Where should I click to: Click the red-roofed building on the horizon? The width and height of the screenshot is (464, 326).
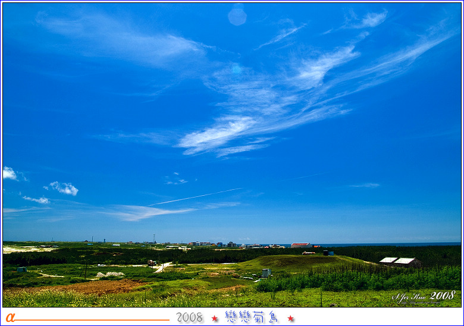(300, 244)
